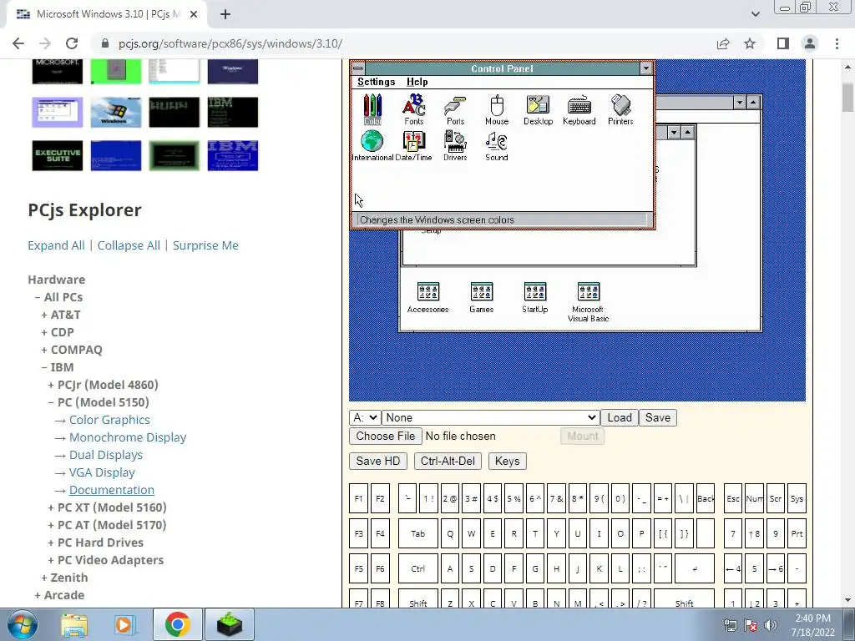The width and height of the screenshot is (855, 641).
Task: Open the Desktop settings icon
Action: pyautogui.click(x=539, y=109)
